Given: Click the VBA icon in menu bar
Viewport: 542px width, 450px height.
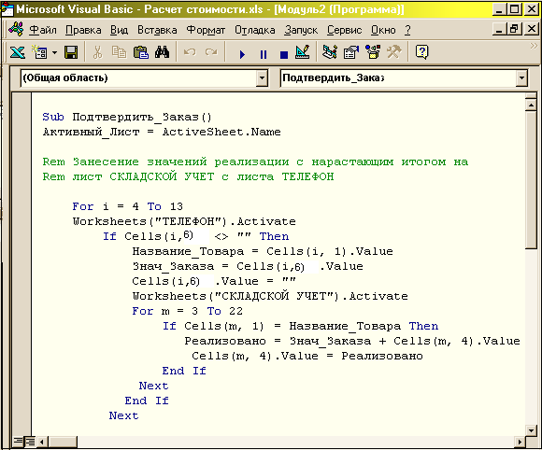Looking at the screenshot, I should (16, 29).
